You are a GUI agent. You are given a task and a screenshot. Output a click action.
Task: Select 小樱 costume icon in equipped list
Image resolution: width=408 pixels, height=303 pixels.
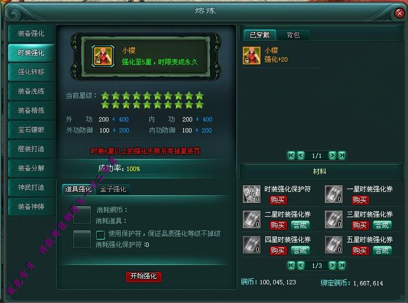click(252, 56)
